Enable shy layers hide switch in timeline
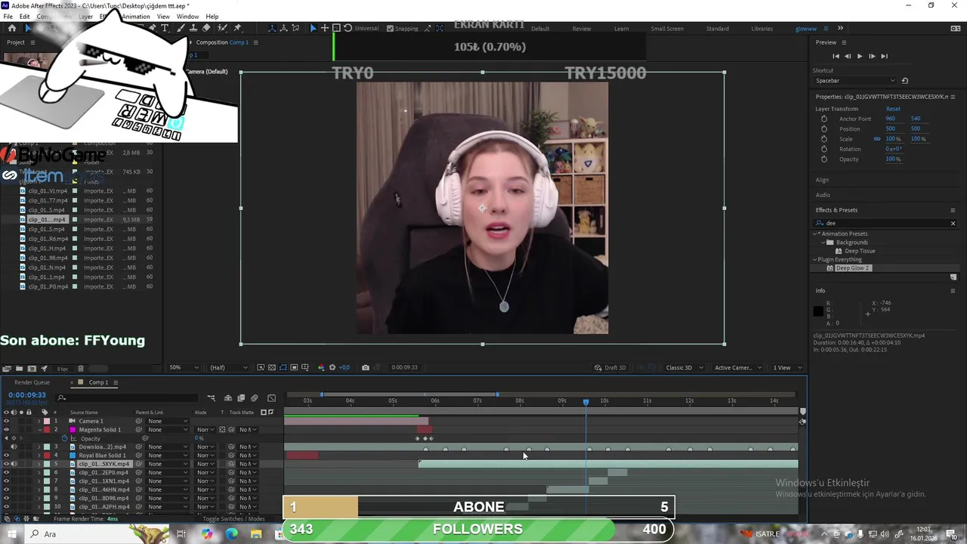 click(228, 398)
